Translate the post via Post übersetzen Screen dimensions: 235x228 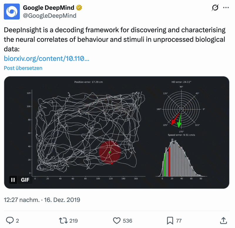coord(23,68)
